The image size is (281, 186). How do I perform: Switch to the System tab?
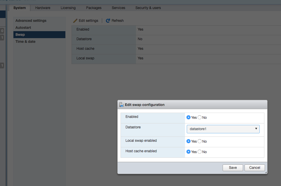(x=20, y=8)
